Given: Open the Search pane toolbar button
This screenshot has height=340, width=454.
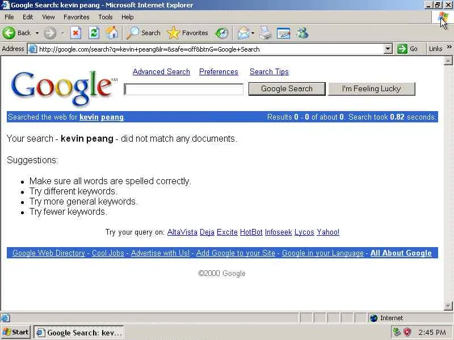Looking at the screenshot, I should pyautogui.click(x=144, y=33).
